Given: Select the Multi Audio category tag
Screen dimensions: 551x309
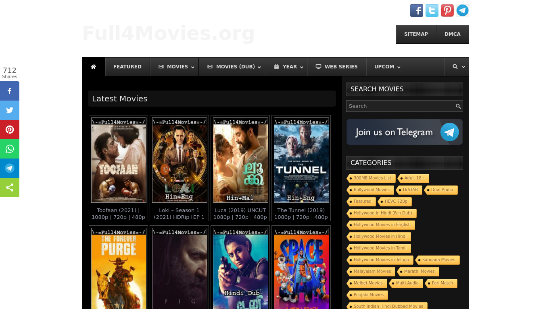Looking at the screenshot, I should pyautogui.click(x=406, y=283).
